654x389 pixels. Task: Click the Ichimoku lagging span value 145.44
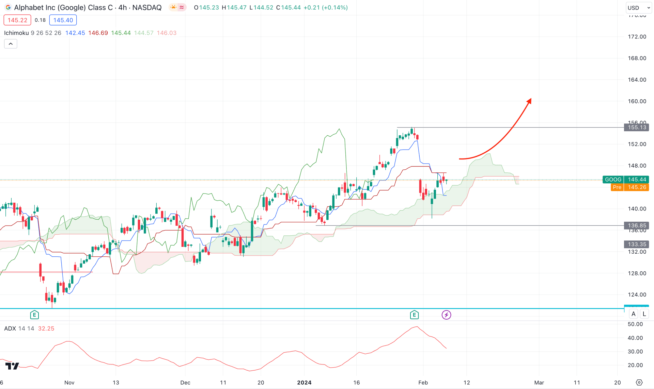click(121, 33)
